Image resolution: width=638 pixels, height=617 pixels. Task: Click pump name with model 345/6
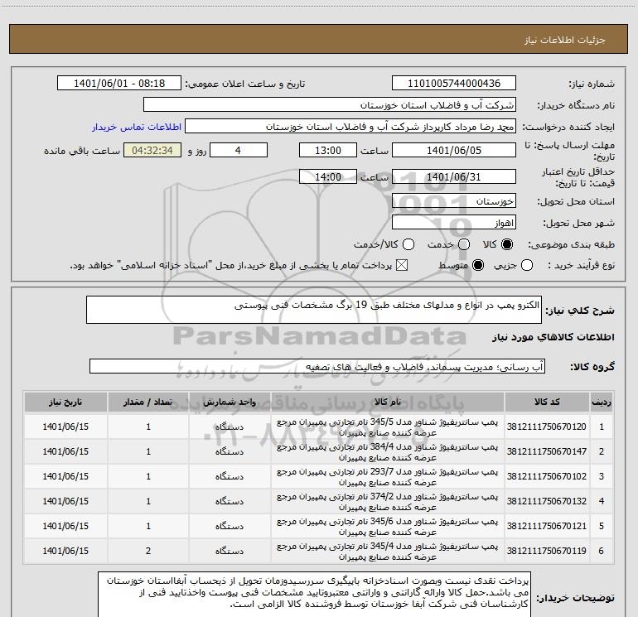click(x=388, y=526)
